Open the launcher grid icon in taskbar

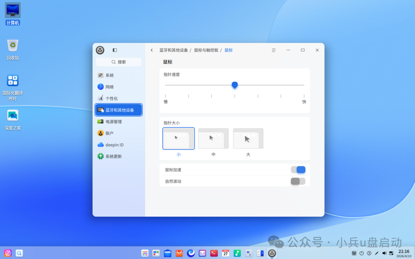[x=145, y=253]
